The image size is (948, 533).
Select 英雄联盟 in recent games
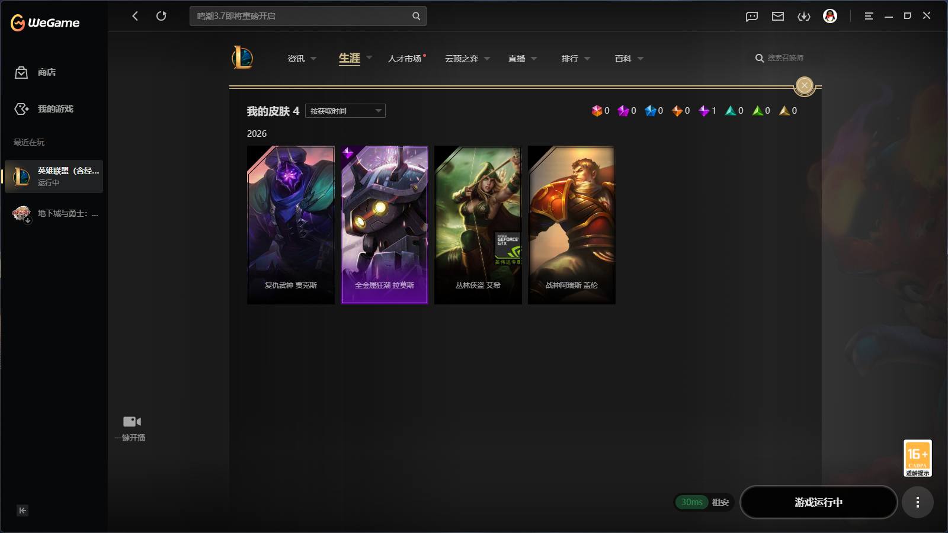point(54,176)
